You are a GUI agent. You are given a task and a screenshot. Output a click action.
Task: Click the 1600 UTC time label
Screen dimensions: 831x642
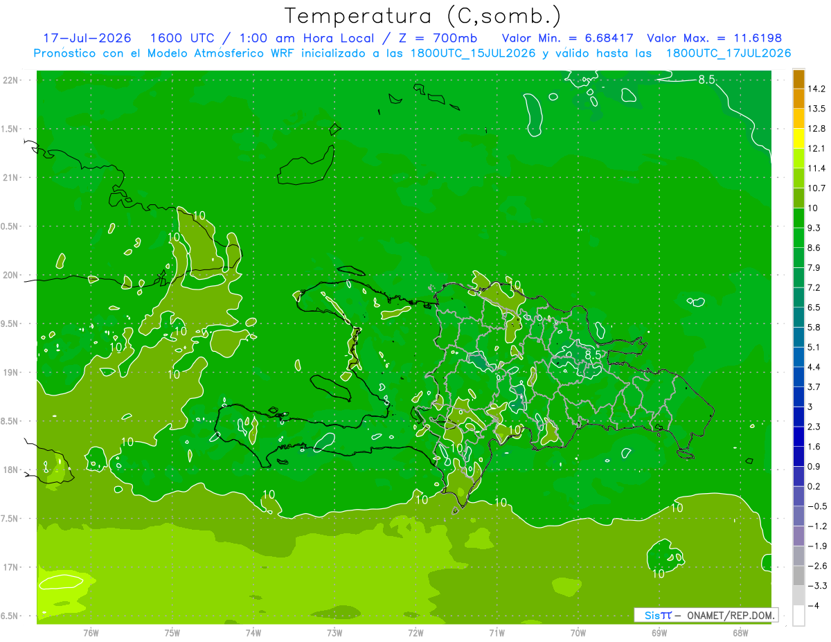[x=183, y=38]
